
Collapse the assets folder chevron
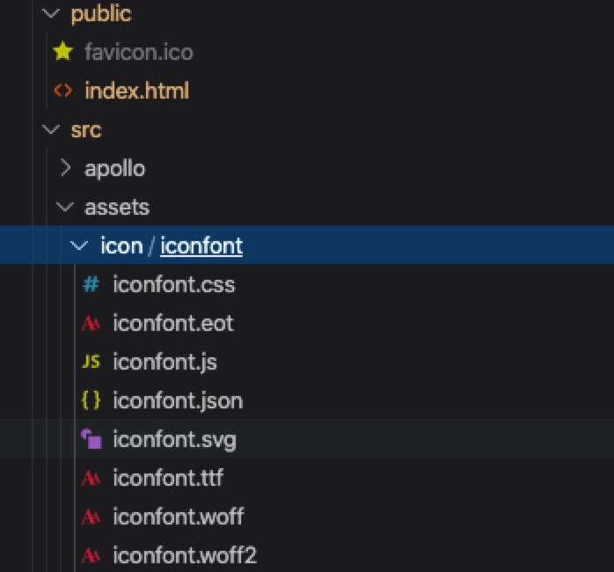coord(65,207)
